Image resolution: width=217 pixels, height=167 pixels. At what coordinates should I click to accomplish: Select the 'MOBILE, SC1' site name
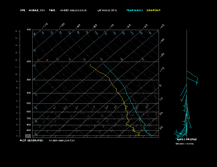click(37, 10)
